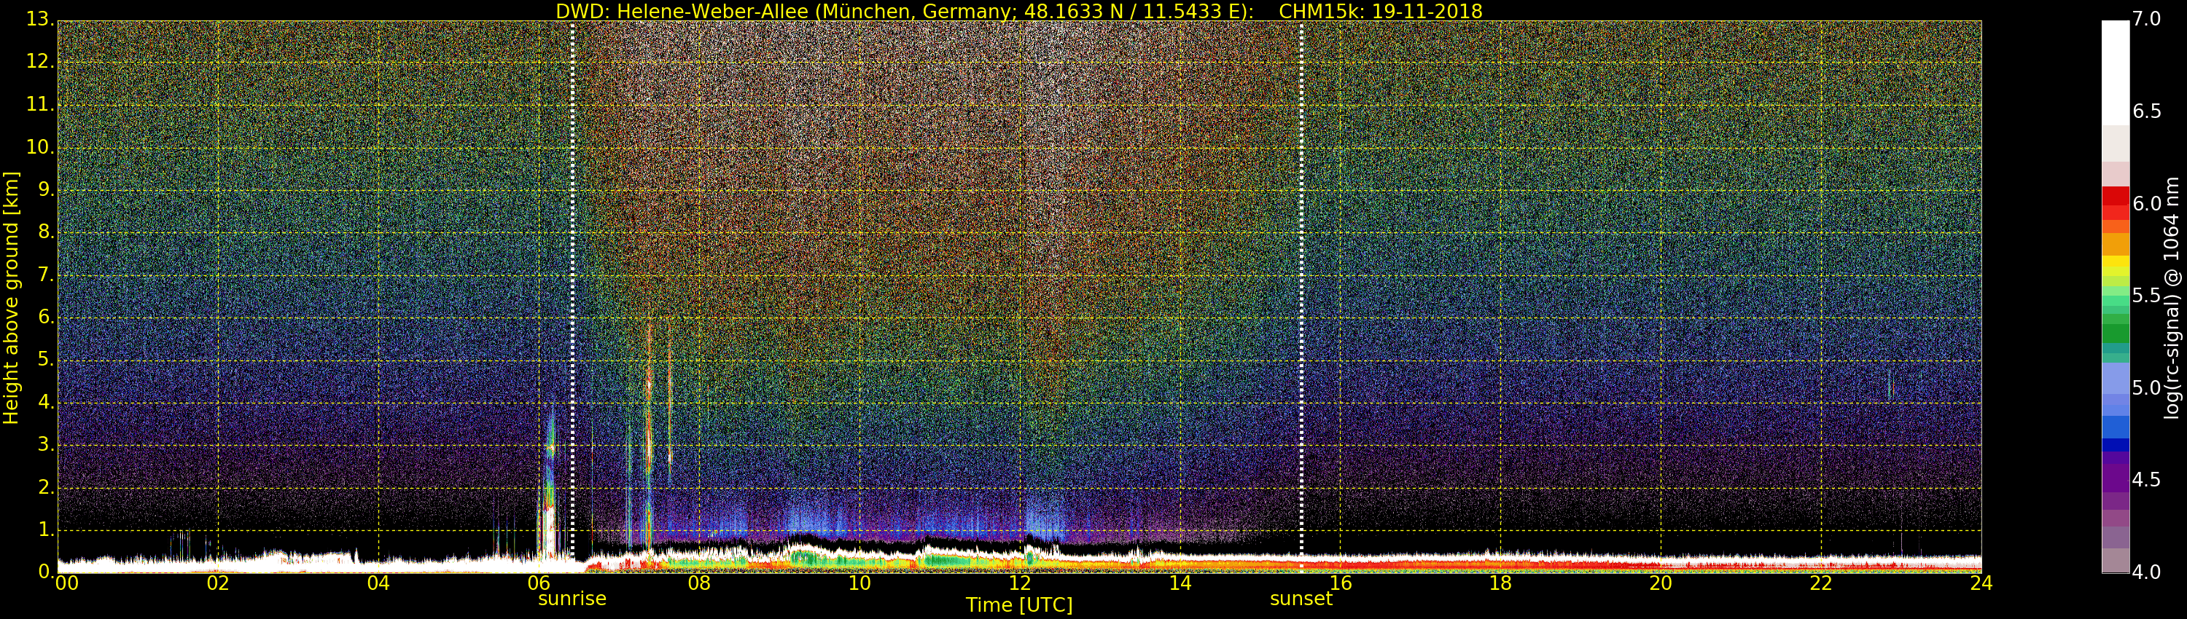
Task: Click the time axis tick '02'
Action: [218, 583]
